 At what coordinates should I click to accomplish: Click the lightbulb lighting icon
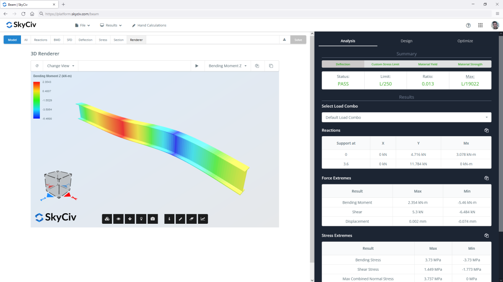coord(141,219)
